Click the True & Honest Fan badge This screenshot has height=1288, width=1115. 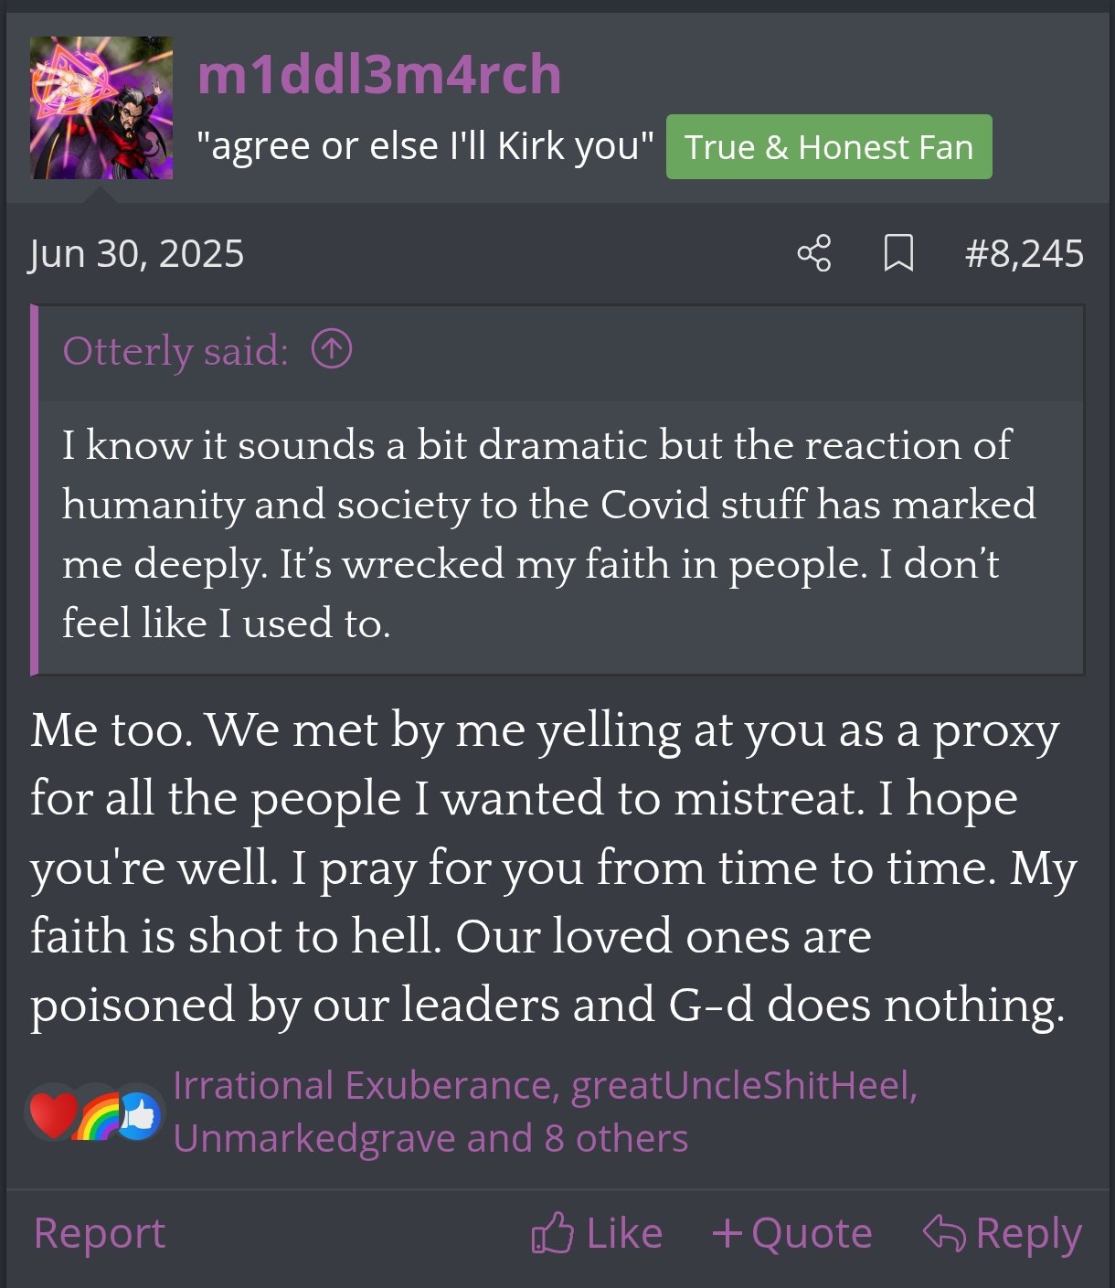pyautogui.click(x=828, y=147)
